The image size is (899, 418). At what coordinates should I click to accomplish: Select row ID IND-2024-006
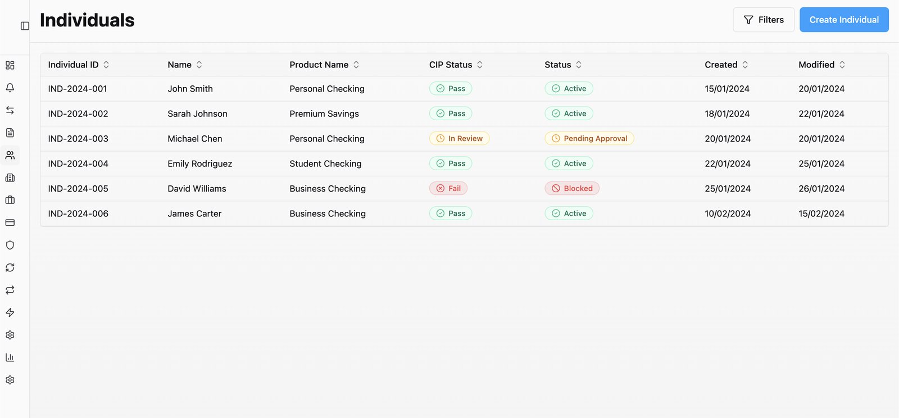pos(78,213)
